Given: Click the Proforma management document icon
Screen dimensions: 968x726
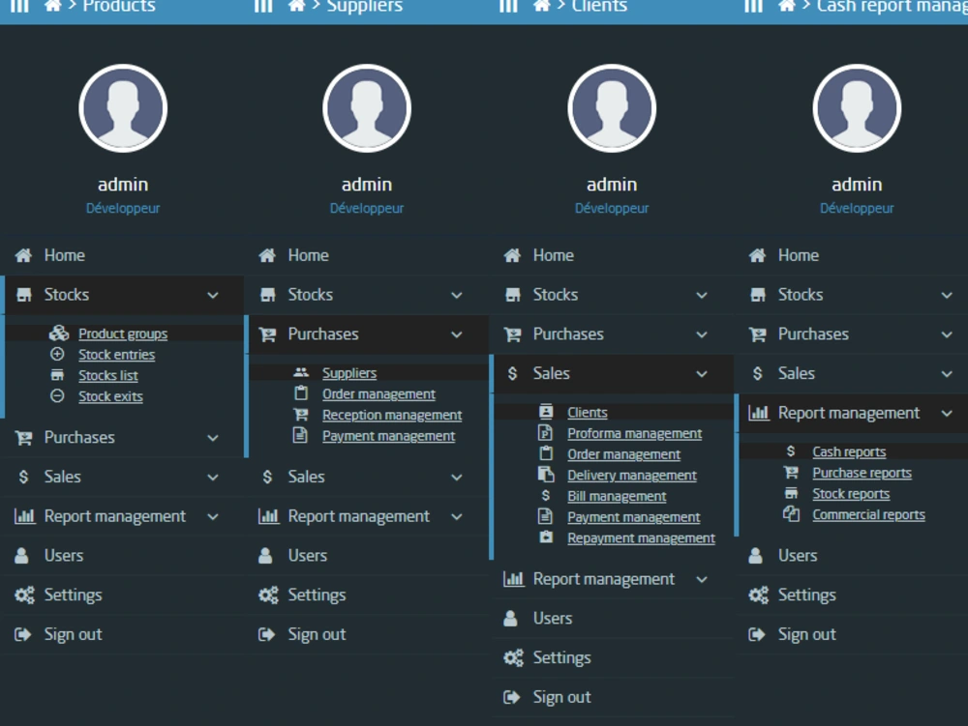Looking at the screenshot, I should coord(545,432).
